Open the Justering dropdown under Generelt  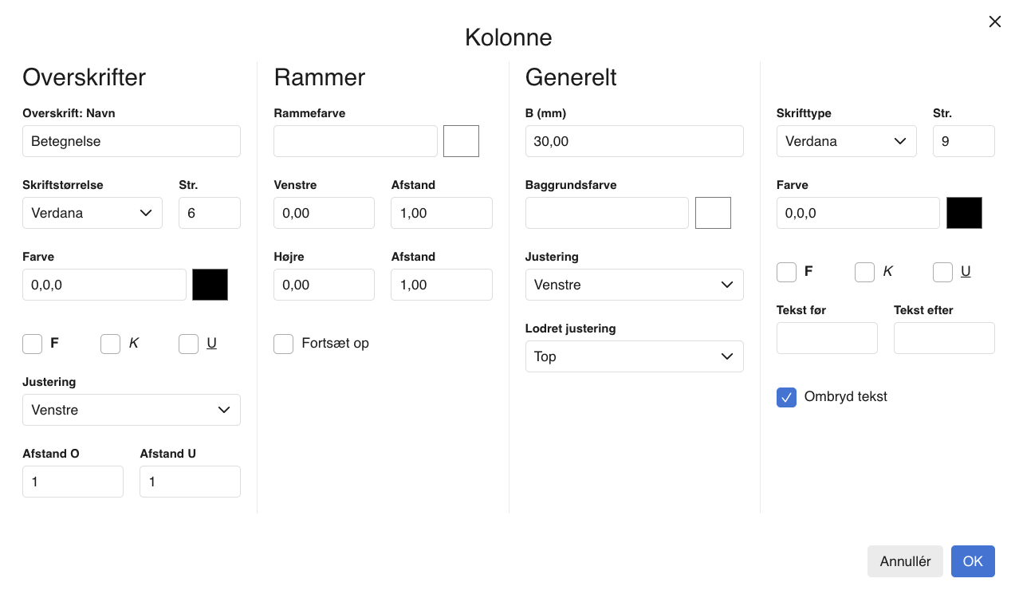(634, 285)
